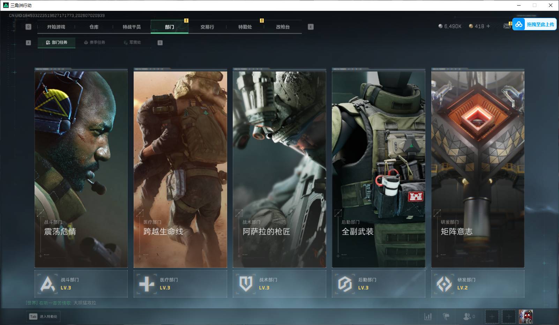The height and width of the screenshot is (325, 559).
Task: Click the expand icon on 全副武装 card
Action: (x=338, y=213)
